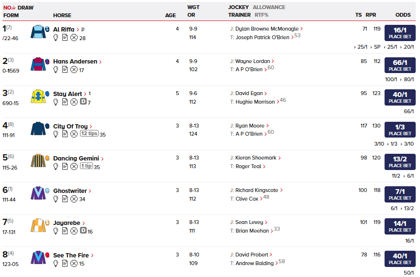This screenshot has height=277, width=420.
Task: Sort the list by RPR column header
Action: point(371,15)
